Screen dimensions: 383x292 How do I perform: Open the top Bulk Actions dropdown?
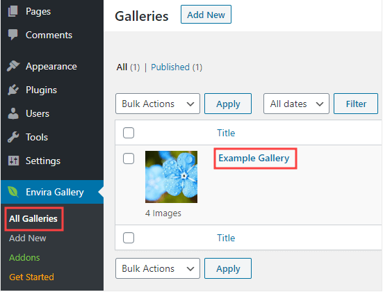click(158, 104)
